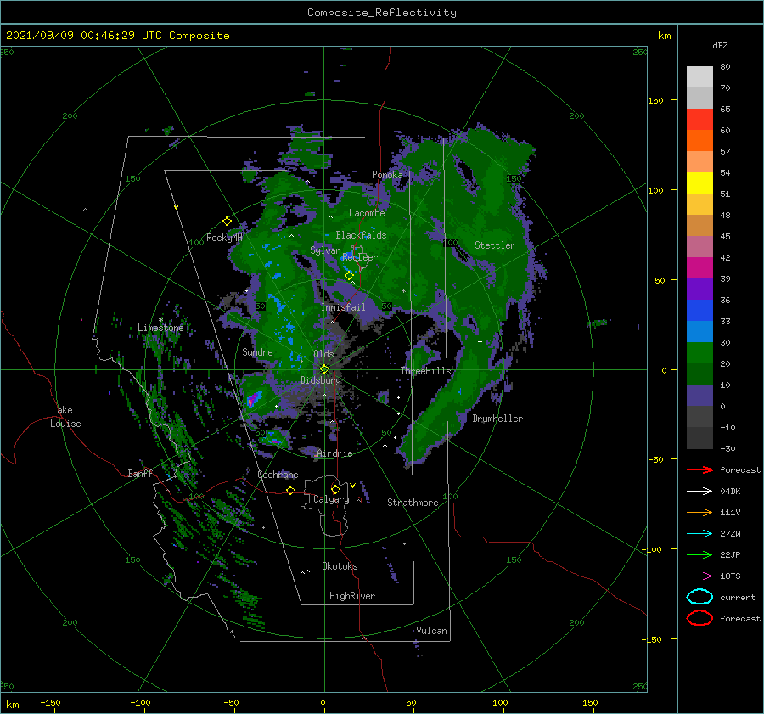Click the Lacombe label

[367, 213]
